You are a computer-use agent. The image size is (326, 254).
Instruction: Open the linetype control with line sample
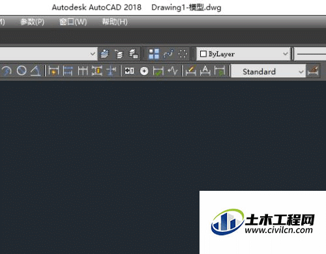click(311, 54)
